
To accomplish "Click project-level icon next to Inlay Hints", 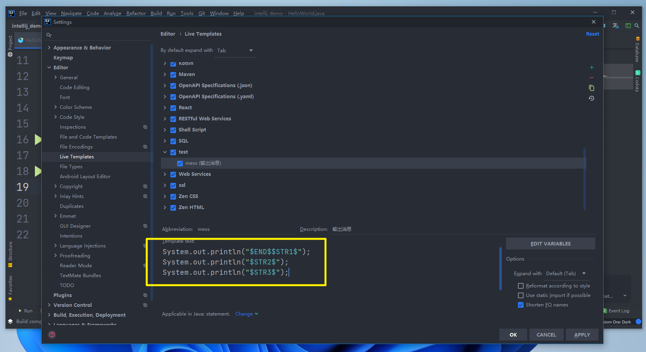I will coord(145,196).
